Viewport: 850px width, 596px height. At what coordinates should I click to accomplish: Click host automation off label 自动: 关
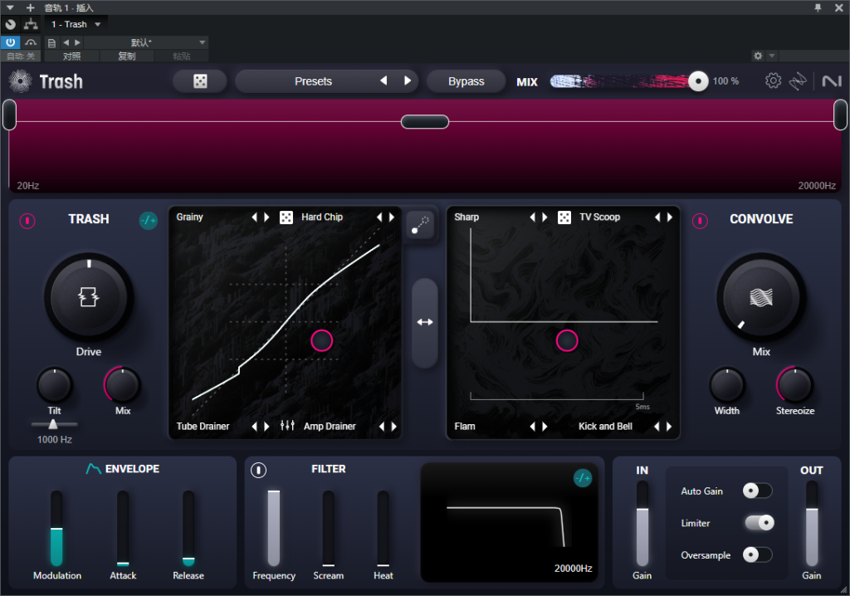21,56
